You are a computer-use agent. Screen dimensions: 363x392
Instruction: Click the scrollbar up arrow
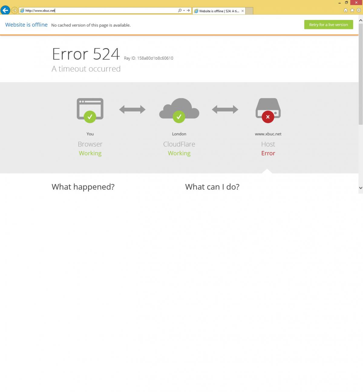(361, 20)
